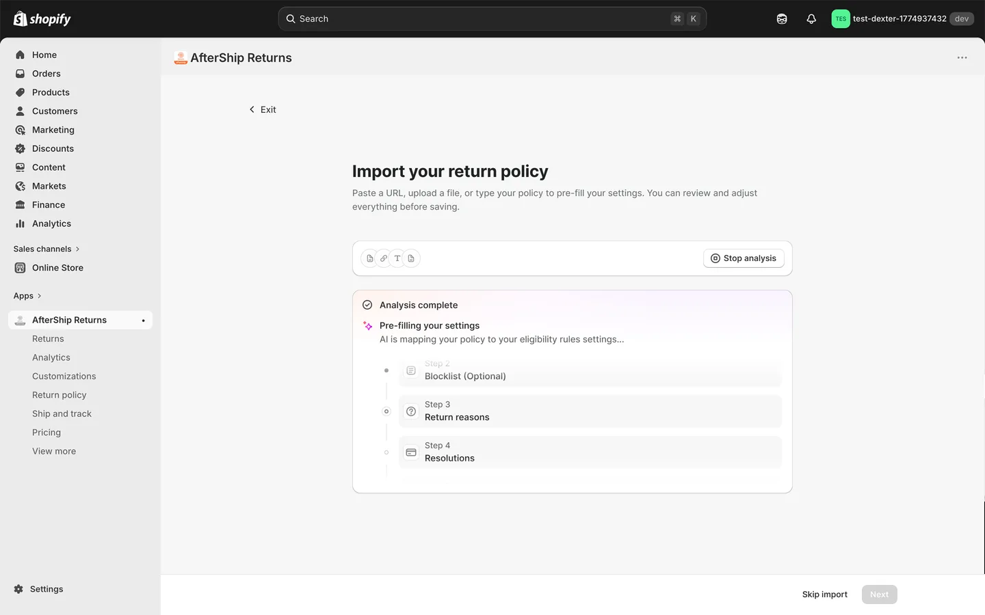Click the Analytics bar chart icon

[21, 223]
